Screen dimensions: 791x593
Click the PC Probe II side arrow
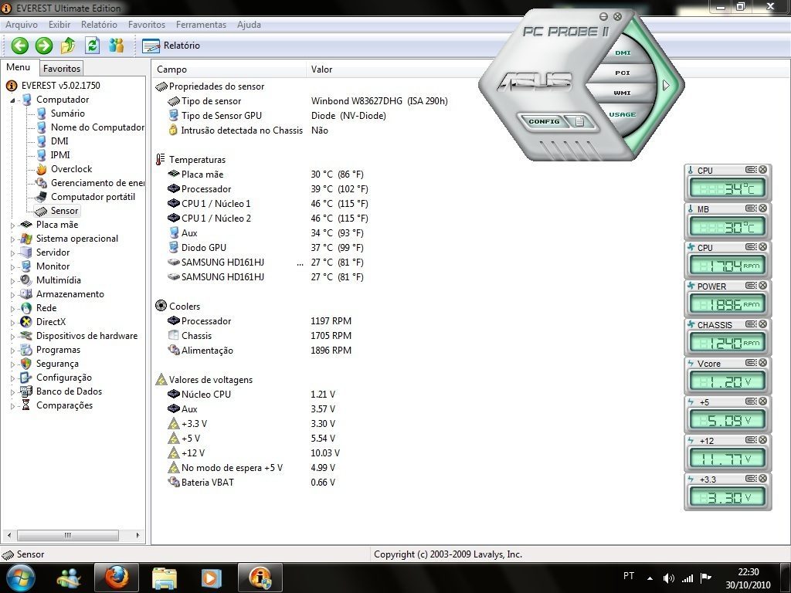click(666, 85)
